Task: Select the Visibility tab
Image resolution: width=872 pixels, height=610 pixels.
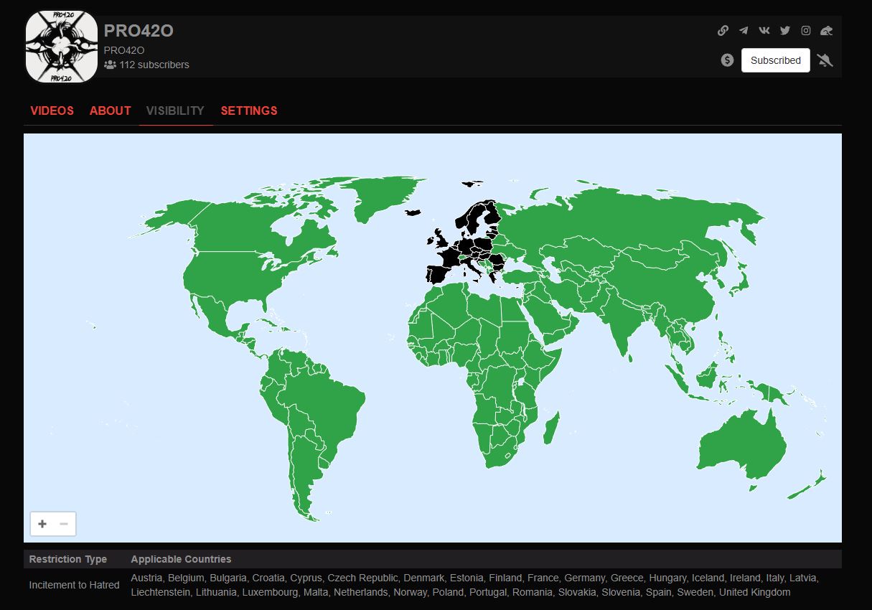Action: 175,111
